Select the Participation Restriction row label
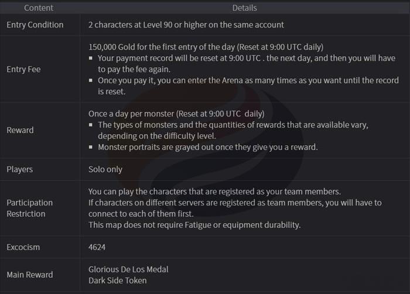Screen dimensions: 410x294 pos(29,208)
